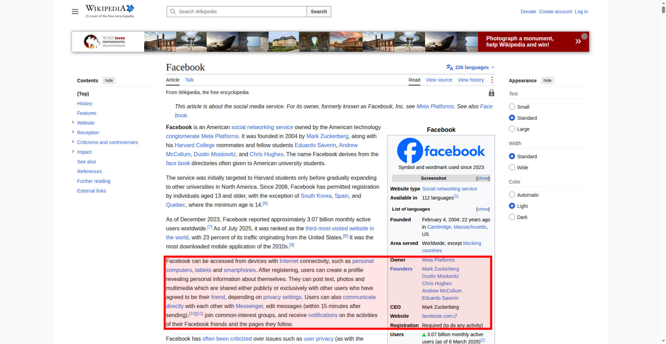Open the 226 languages dropdown

point(471,67)
